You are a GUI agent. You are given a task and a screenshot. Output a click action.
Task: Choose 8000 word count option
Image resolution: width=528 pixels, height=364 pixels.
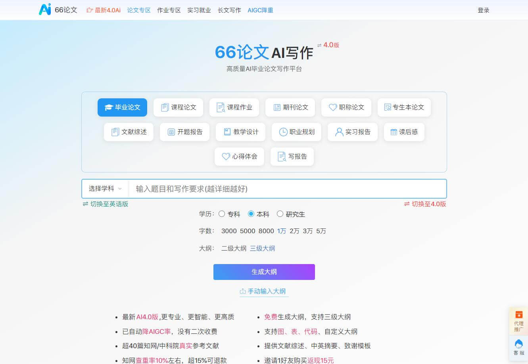pyautogui.click(x=266, y=231)
